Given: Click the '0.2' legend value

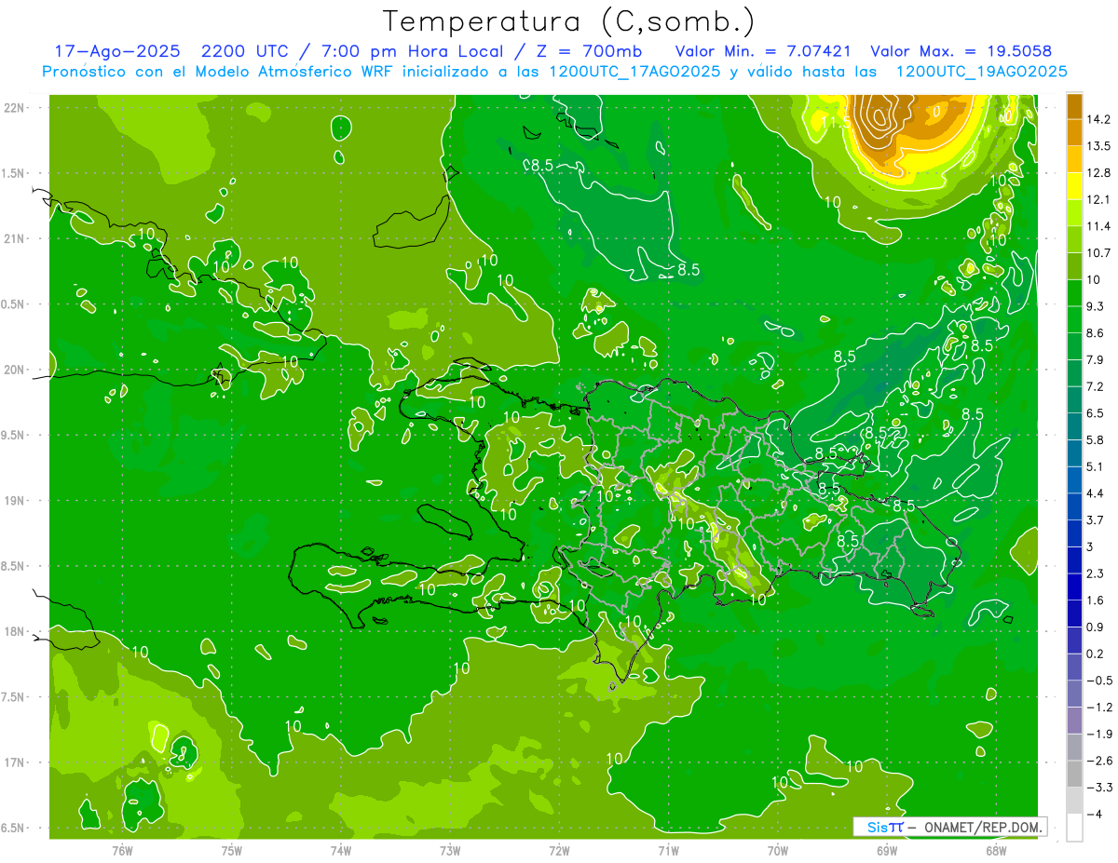Looking at the screenshot, I should click(1097, 654).
